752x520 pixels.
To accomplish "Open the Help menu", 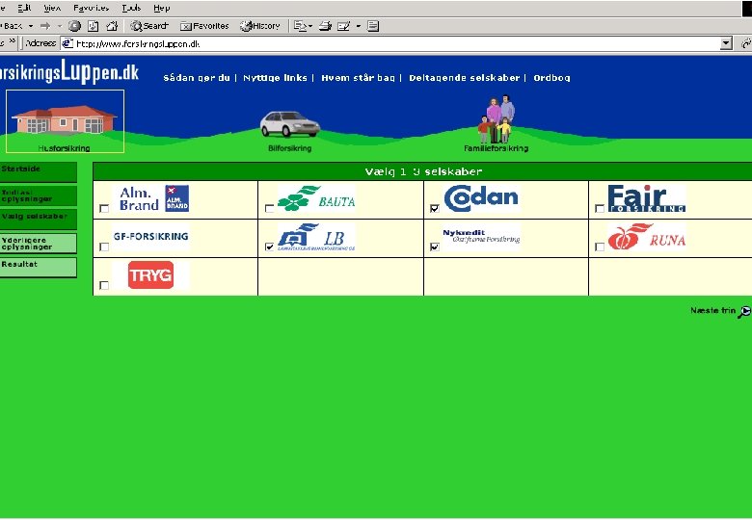I will (162, 8).
